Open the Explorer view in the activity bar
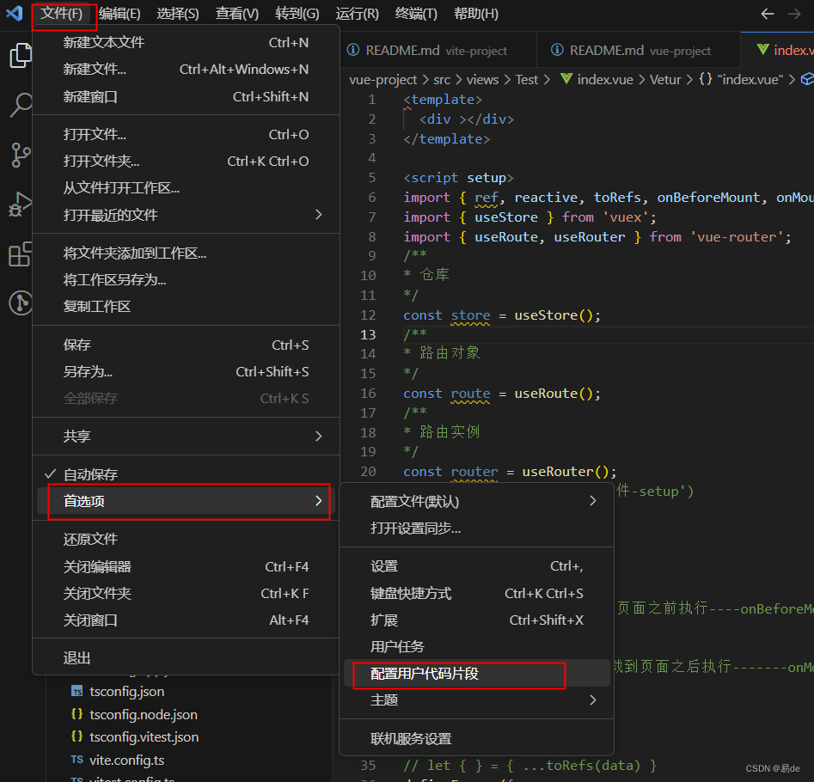Screen dimensions: 814x782 coord(20,56)
